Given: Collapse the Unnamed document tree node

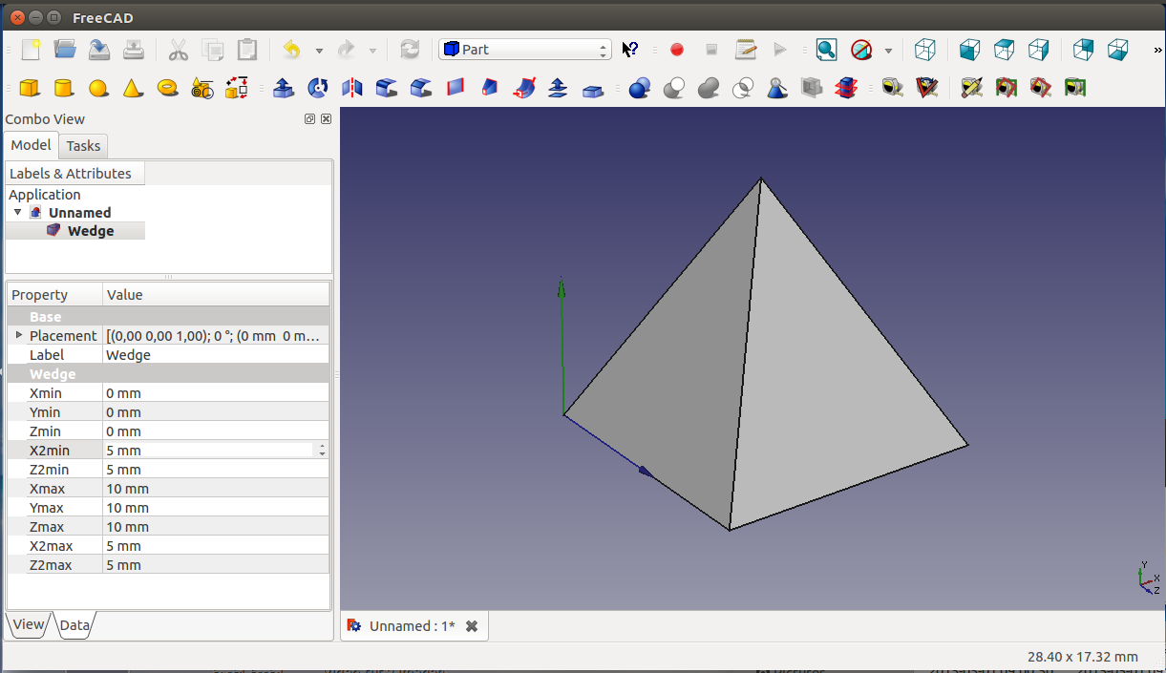Looking at the screenshot, I should click(x=18, y=212).
